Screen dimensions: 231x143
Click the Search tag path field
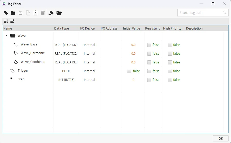pos(199,13)
